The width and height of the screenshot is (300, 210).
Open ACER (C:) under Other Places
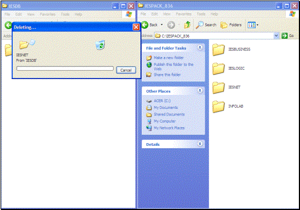point(162,101)
